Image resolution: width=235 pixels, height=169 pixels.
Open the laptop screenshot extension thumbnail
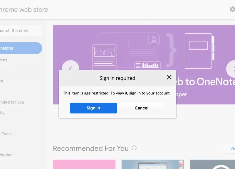[x=153, y=164]
